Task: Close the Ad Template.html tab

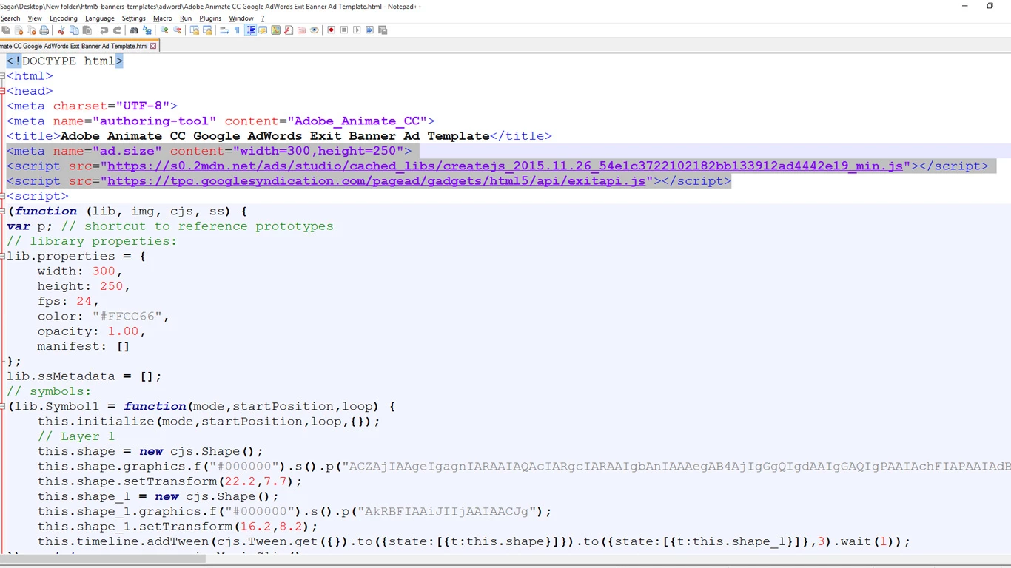Action: tap(153, 46)
